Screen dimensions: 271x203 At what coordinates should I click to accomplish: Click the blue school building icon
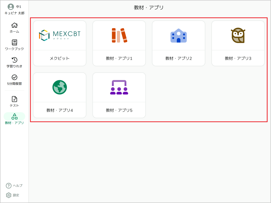tap(179, 35)
